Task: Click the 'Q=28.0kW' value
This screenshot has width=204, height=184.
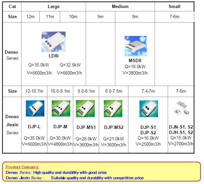Action: point(86,139)
